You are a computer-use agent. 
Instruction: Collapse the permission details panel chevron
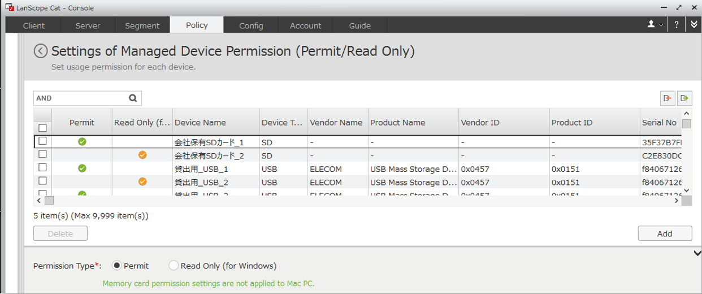(697, 253)
